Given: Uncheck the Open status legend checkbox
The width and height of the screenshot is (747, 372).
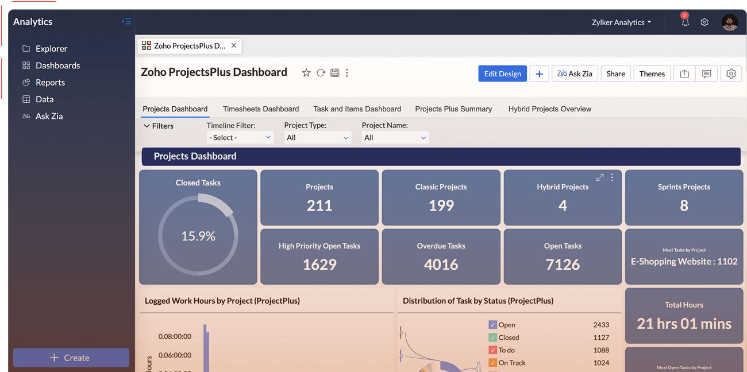Looking at the screenshot, I should (x=492, y=325).
